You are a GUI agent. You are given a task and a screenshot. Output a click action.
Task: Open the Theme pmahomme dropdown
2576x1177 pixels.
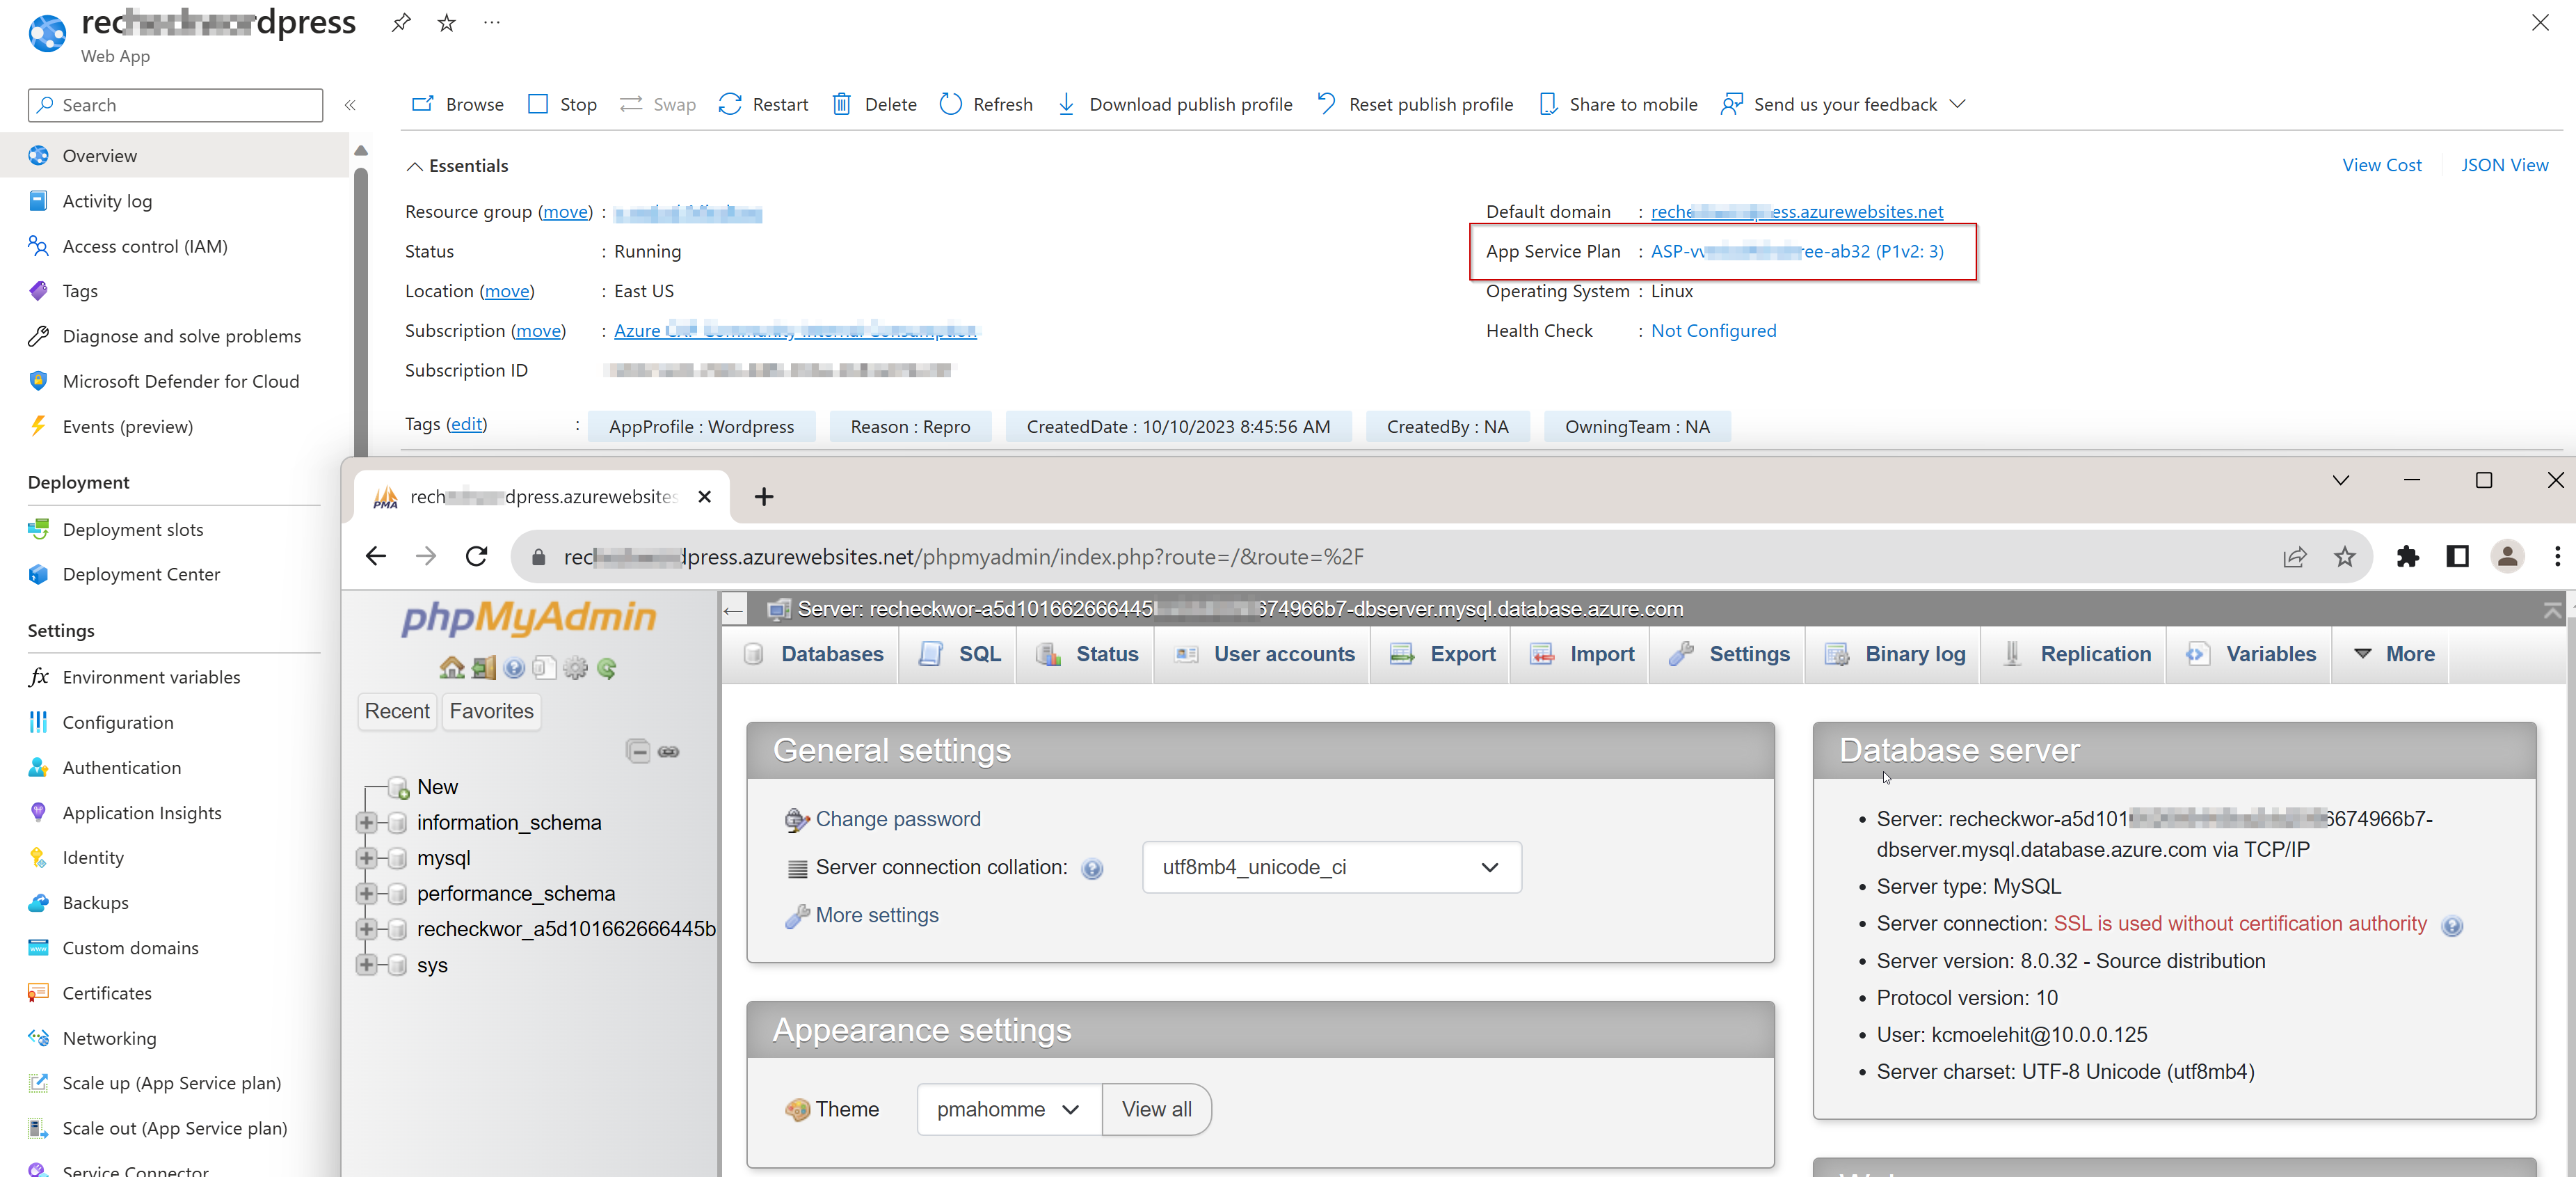(x=1009, y=1110)
